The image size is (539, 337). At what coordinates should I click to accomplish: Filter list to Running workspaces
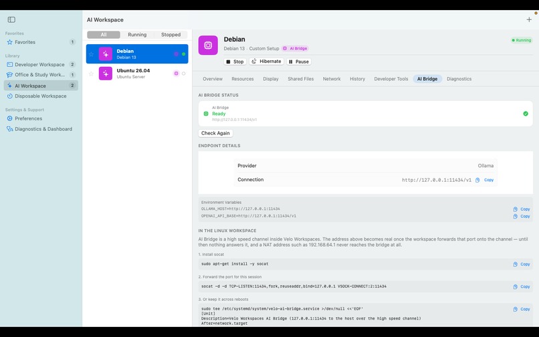pos(137,35)
